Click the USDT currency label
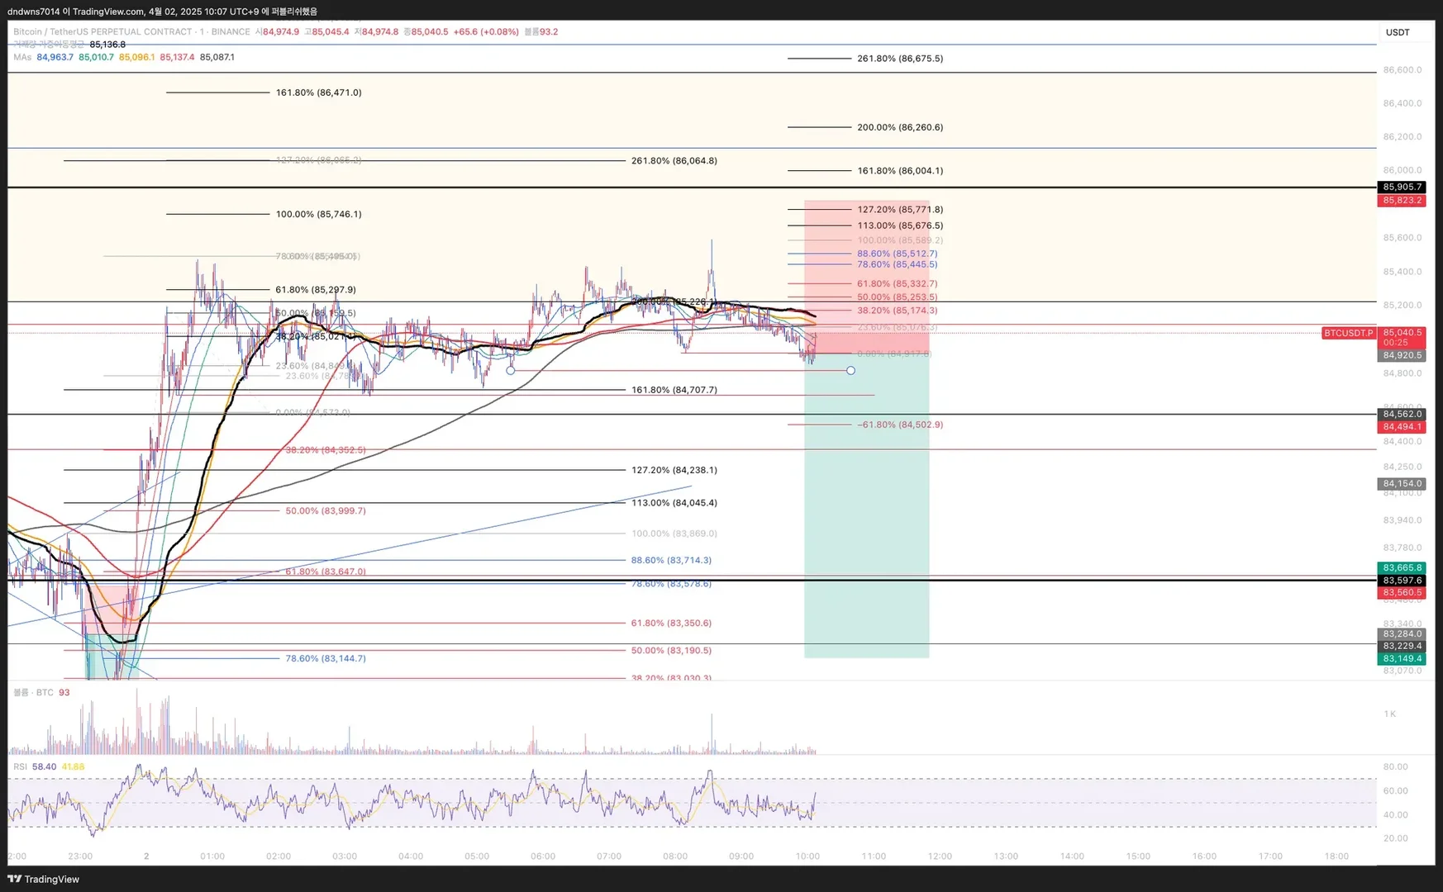This screenshot has height=892, width=1443. [1398, 32]
